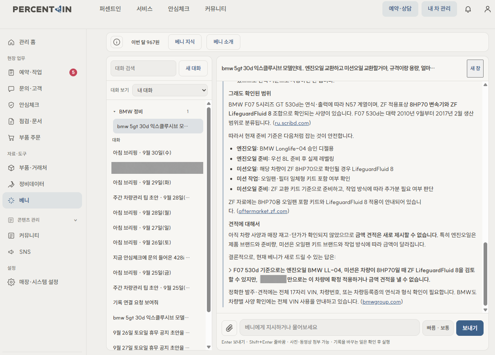Click the gear icon for 매장·시스템 설정
Image resolution: width=495 pixels, height=355 pixels.
tap(11, 282)
